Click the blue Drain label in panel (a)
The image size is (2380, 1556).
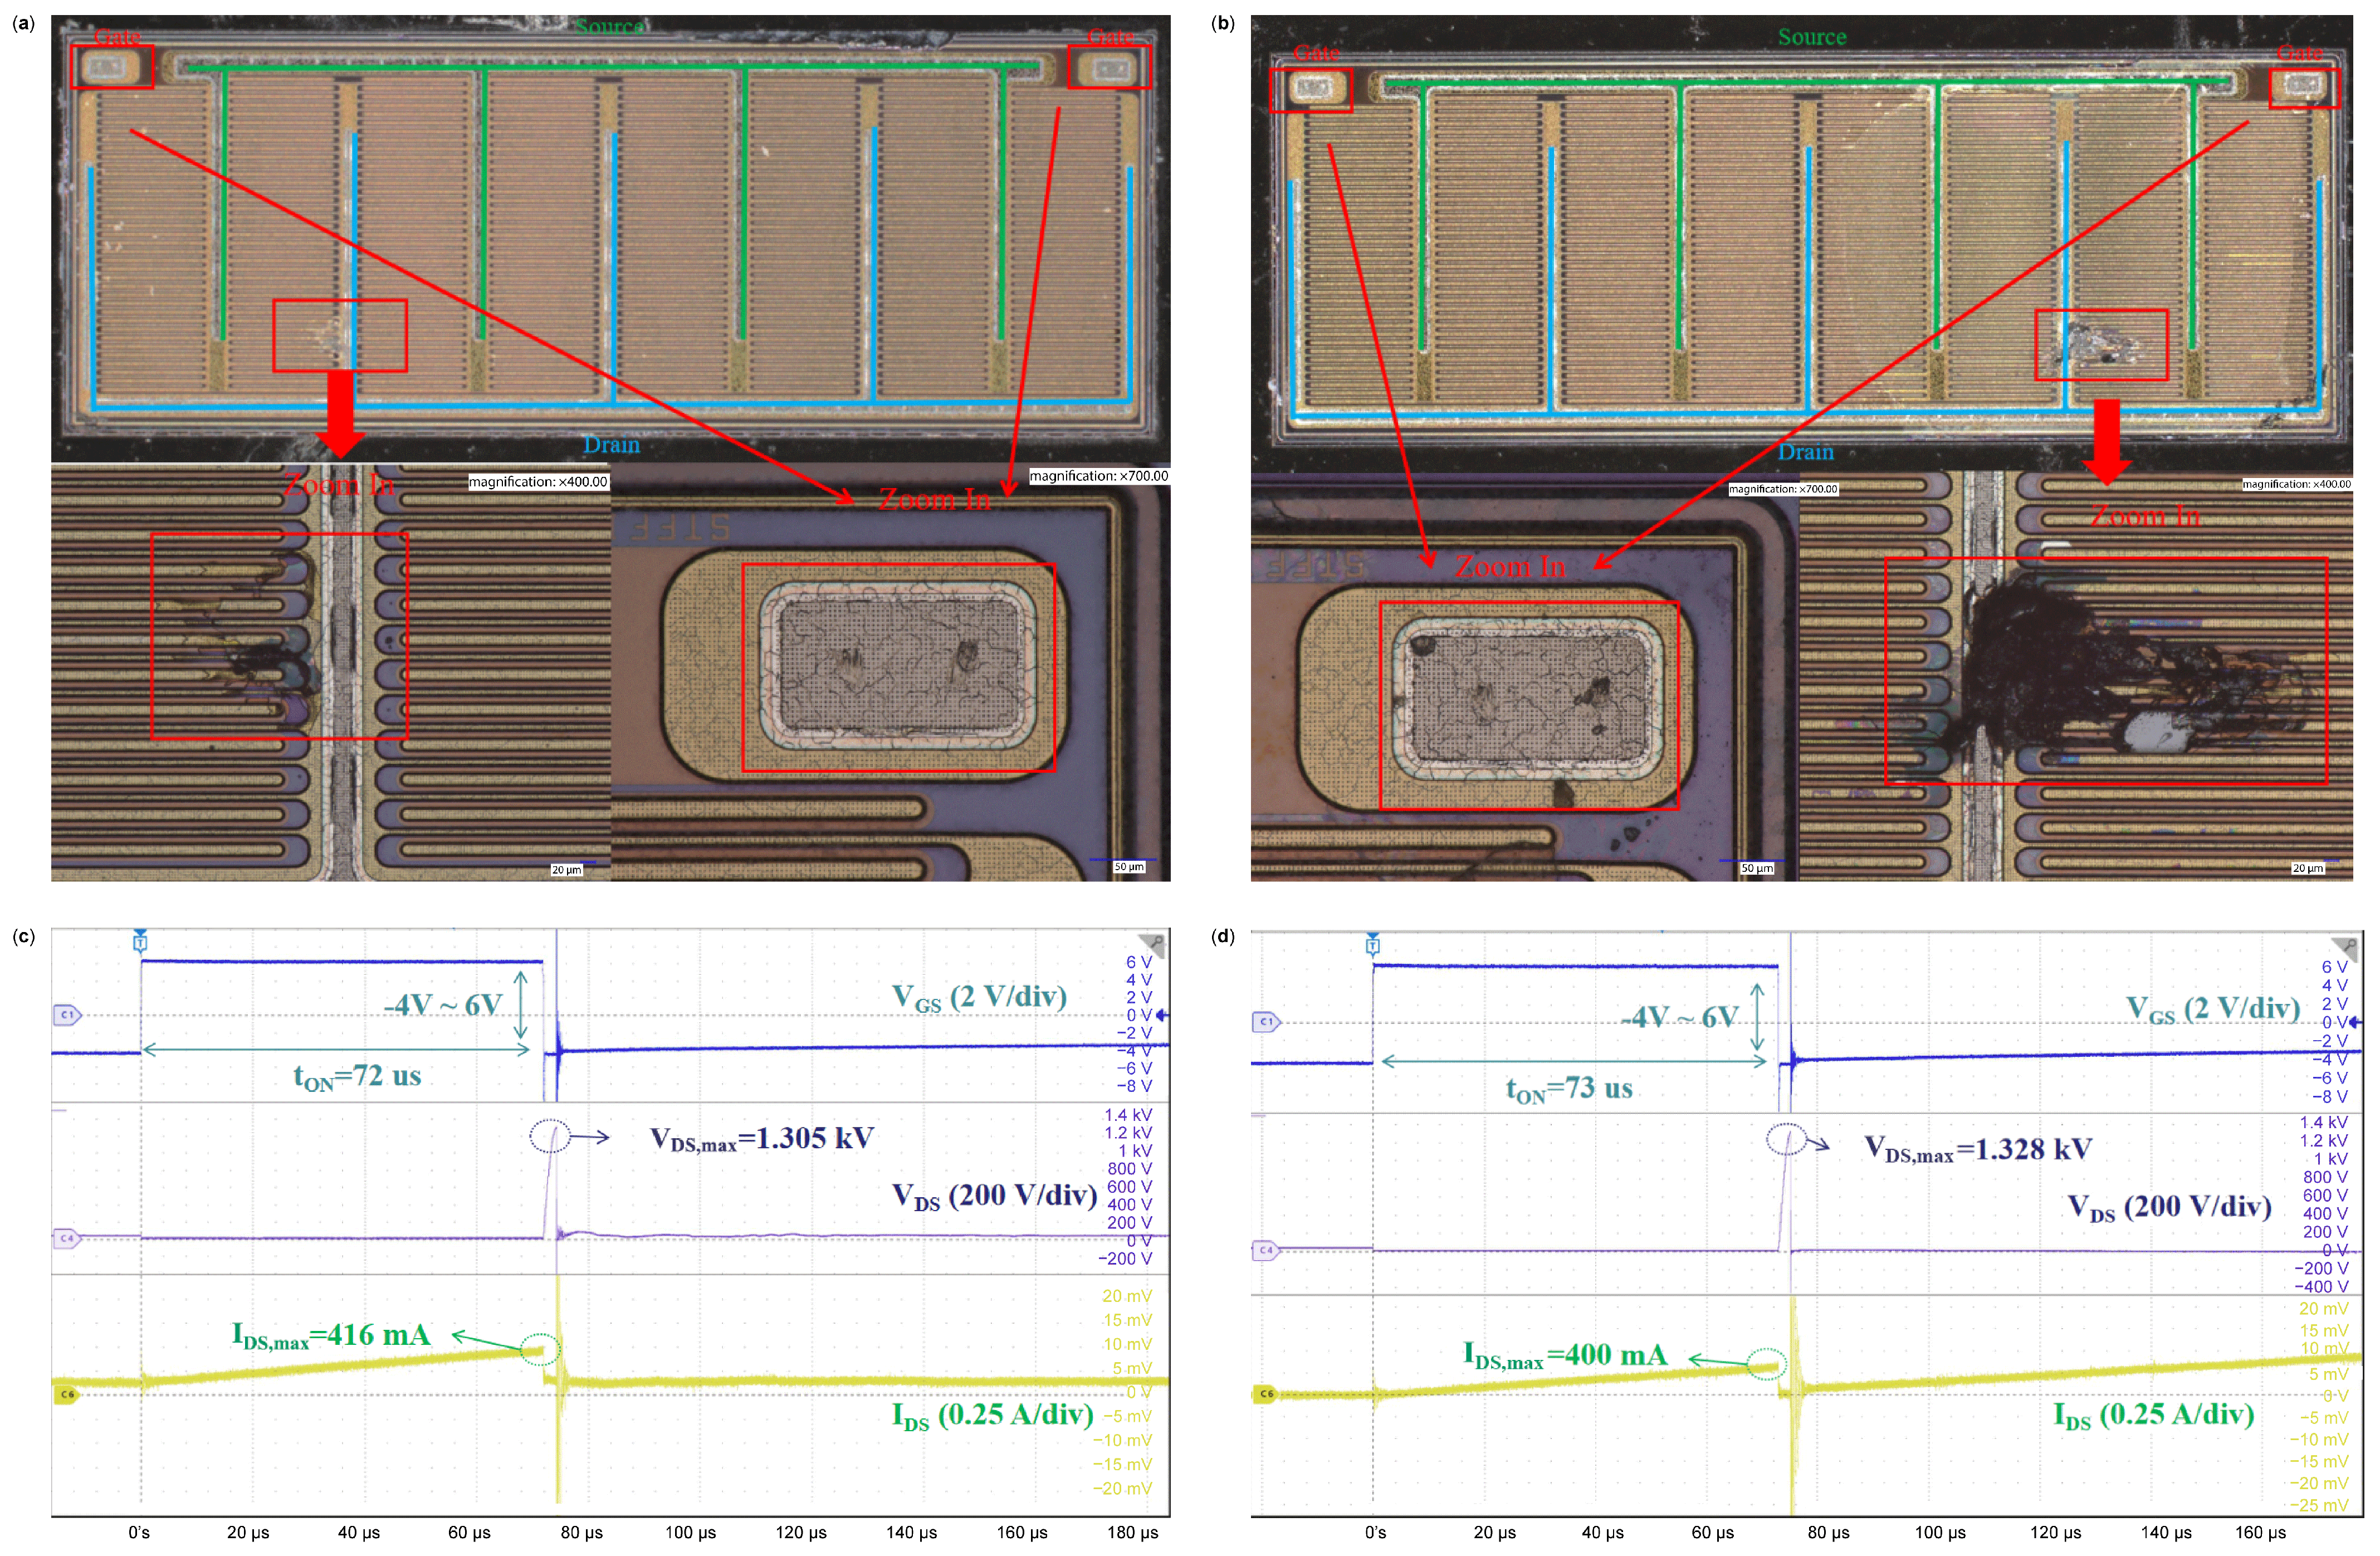pos(611,445)
